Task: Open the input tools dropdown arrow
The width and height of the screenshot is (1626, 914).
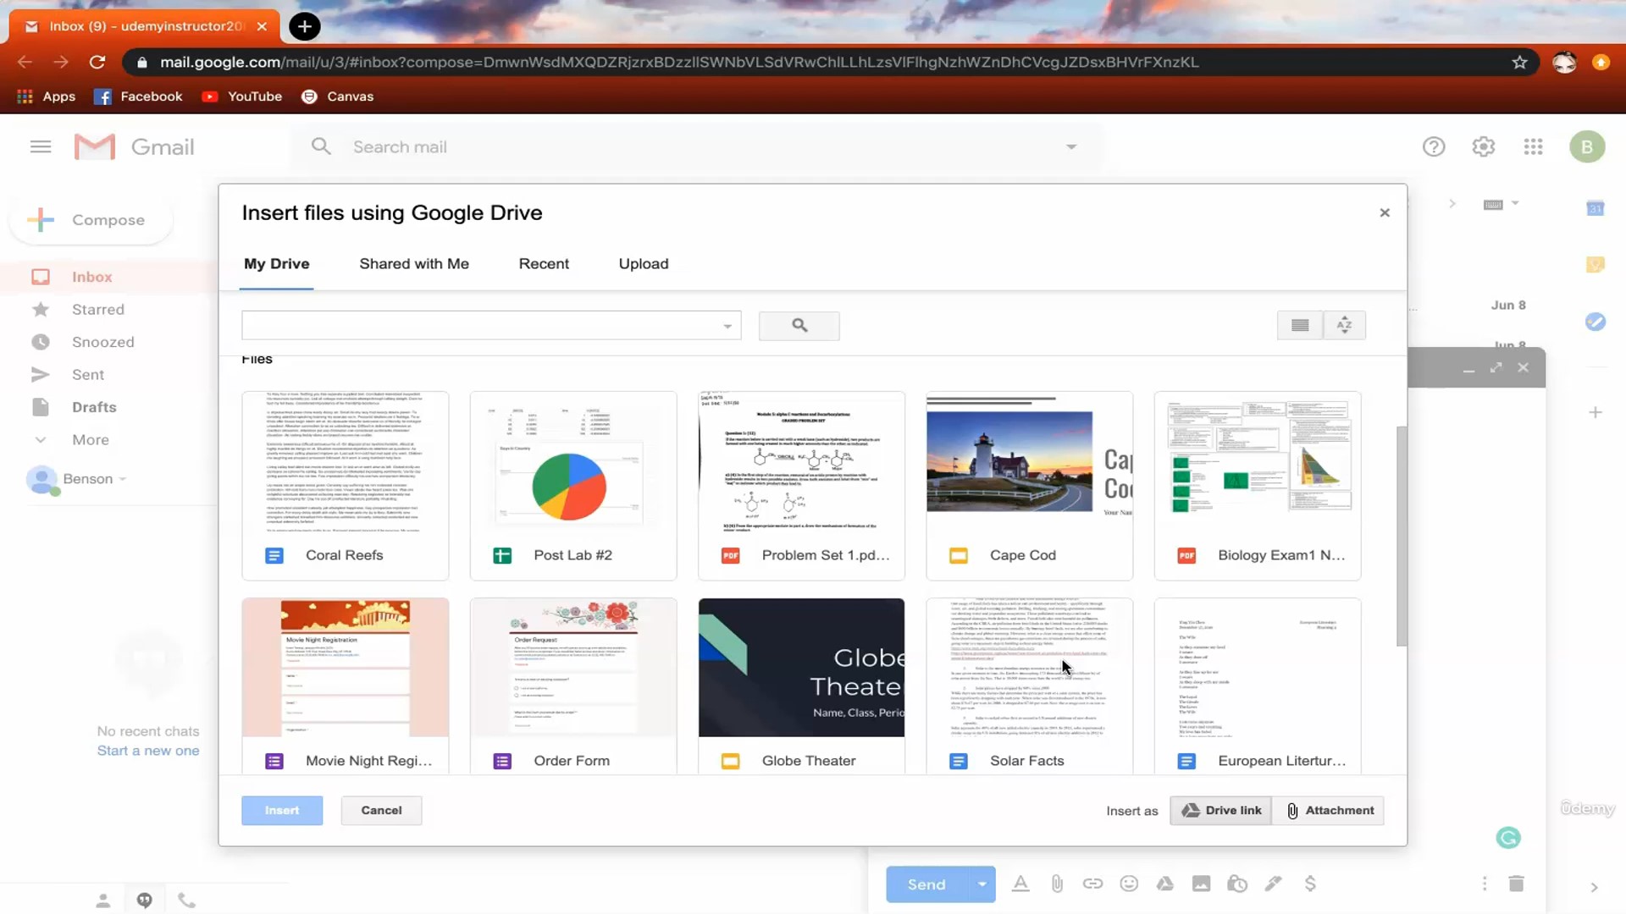Action: pos(1515,203)
